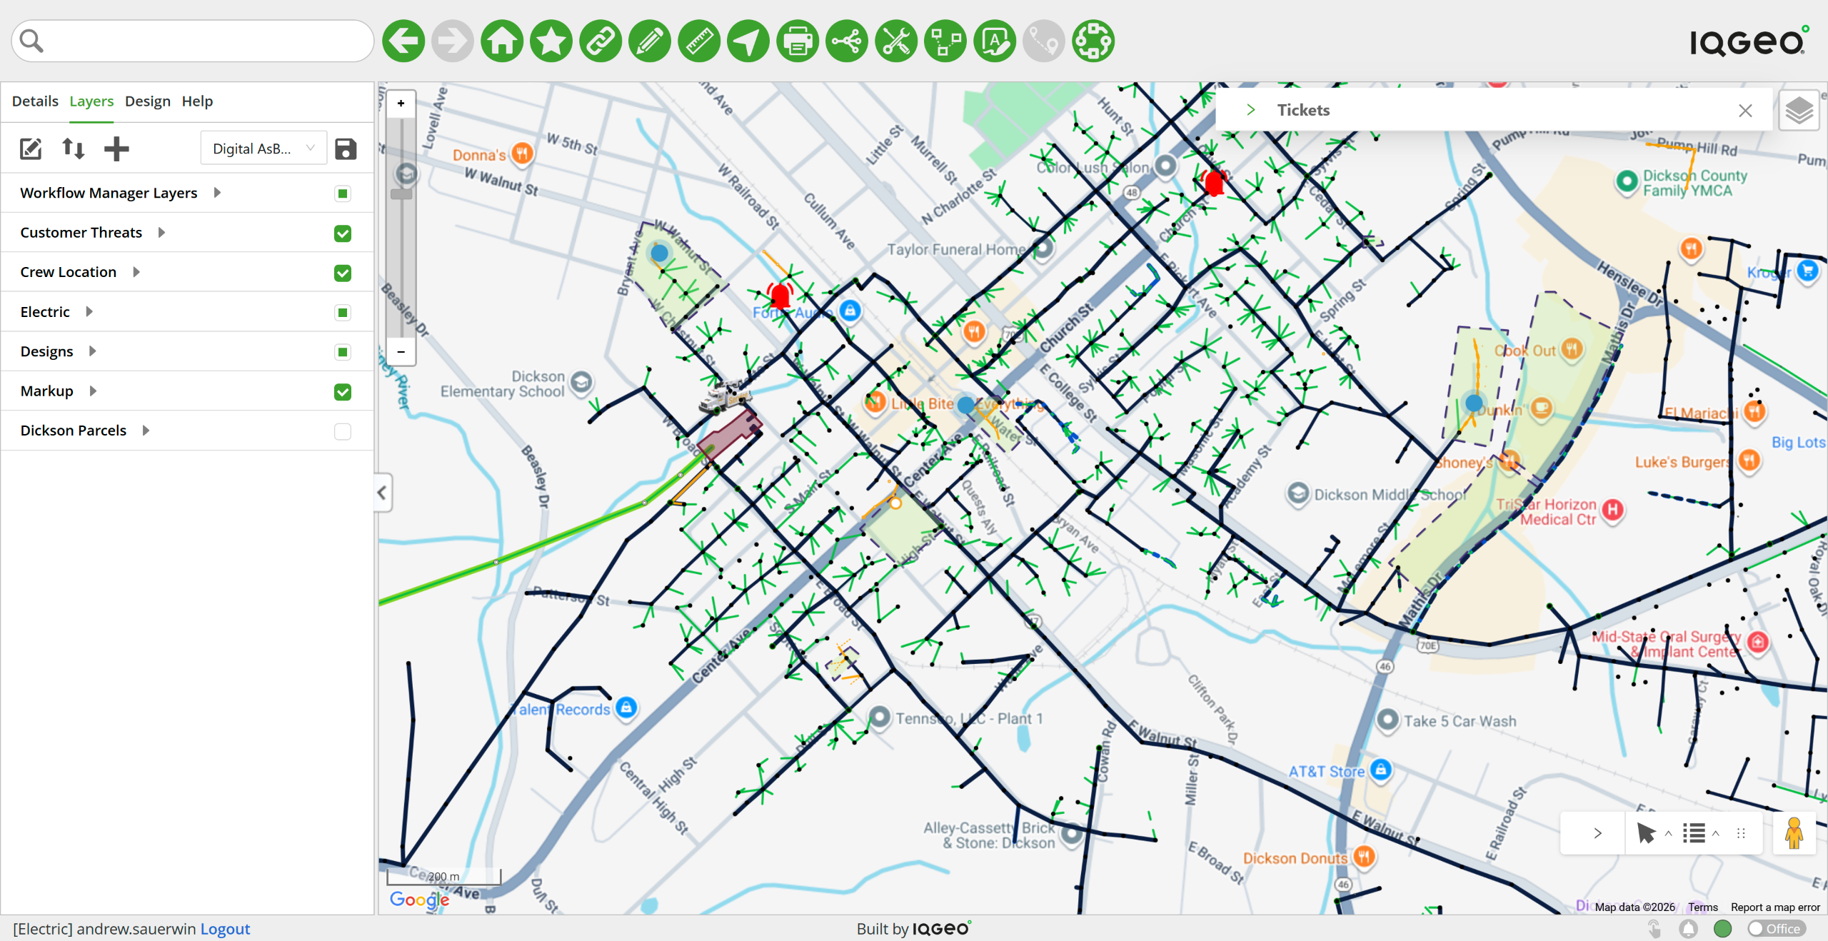The width and height of the screenshot is (1828, 941).
Task: Click the Home toolbar icon
Action: pos(502,41)
